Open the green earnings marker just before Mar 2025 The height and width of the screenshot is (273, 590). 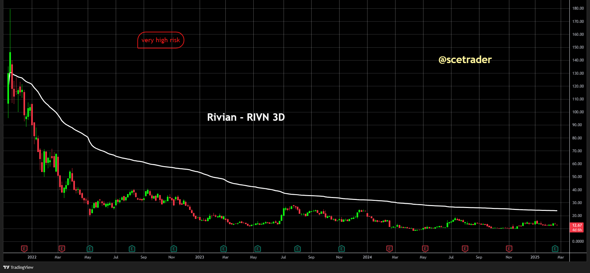point(555,249)
